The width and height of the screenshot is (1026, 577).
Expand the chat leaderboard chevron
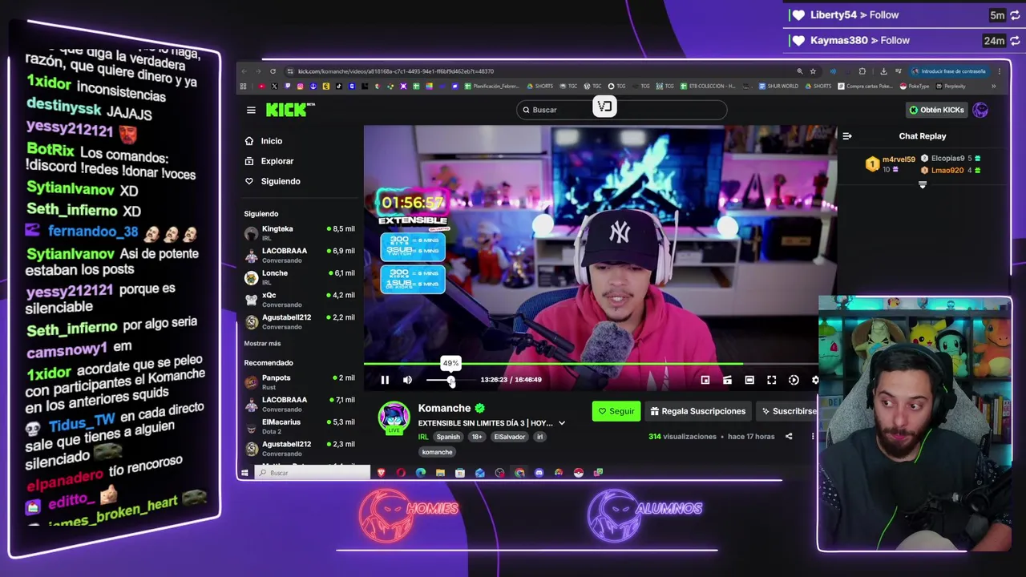(x=923, y=185)
